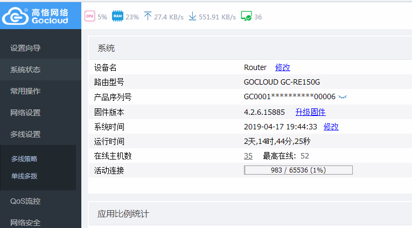Select 系统状态 in the sidebar
This screenshot has height=228, width=412.
[25, 70]
